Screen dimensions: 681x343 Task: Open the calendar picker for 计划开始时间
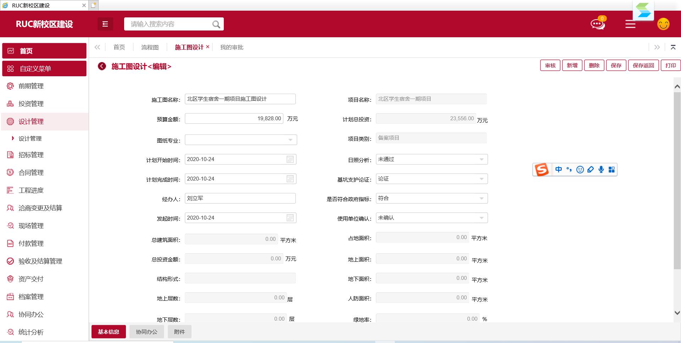tap(290, 159)
